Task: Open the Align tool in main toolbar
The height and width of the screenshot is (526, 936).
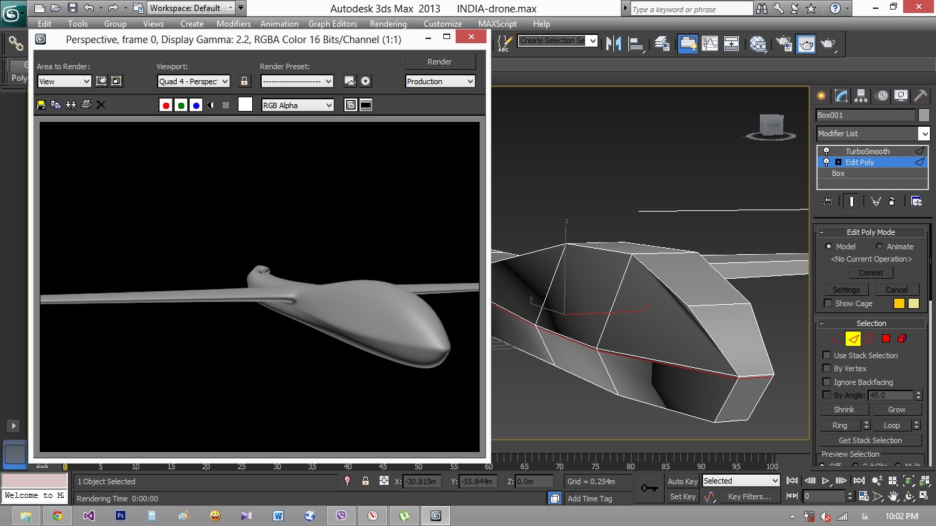Action: point(638,43)
